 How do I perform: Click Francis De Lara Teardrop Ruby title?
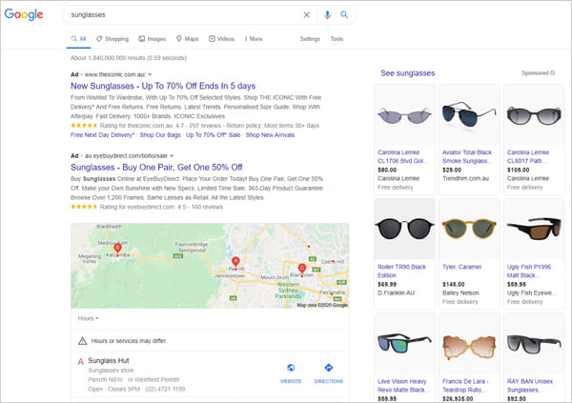coord(465,386)
